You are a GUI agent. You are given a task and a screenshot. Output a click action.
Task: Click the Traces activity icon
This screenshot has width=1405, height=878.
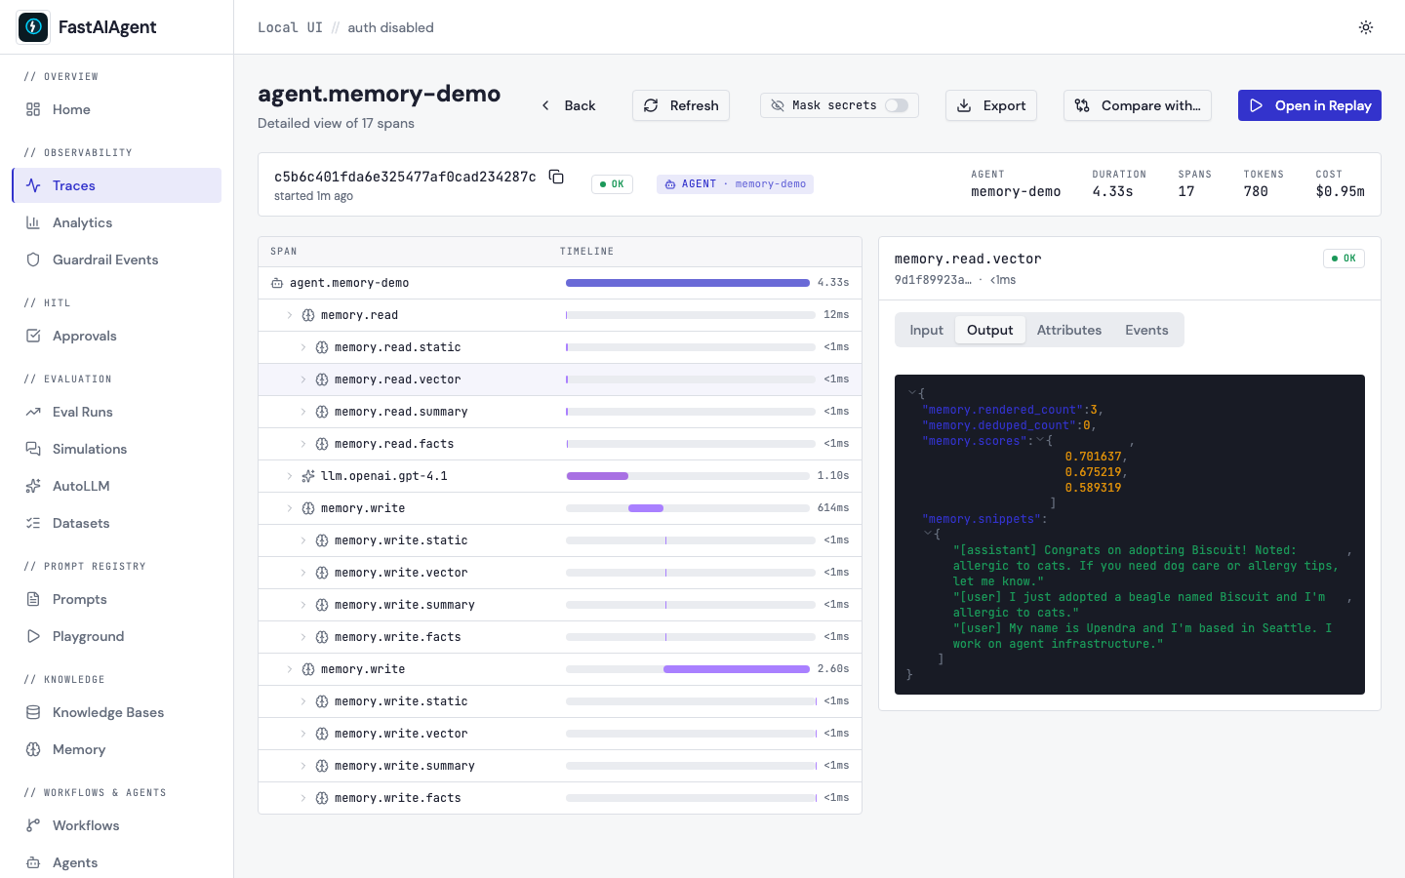click(33, 185)
